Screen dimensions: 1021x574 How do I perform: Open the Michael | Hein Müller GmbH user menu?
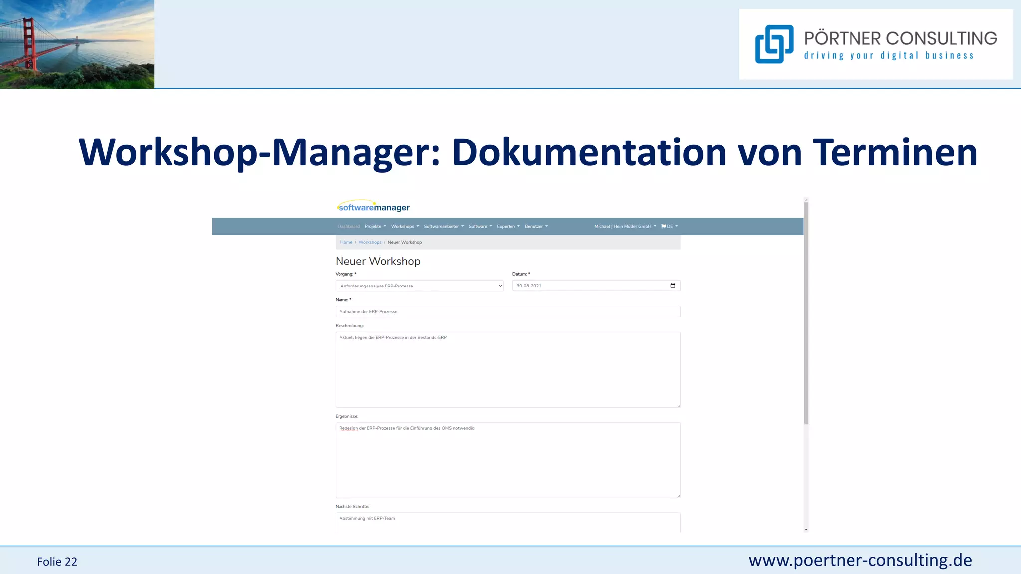625,226
